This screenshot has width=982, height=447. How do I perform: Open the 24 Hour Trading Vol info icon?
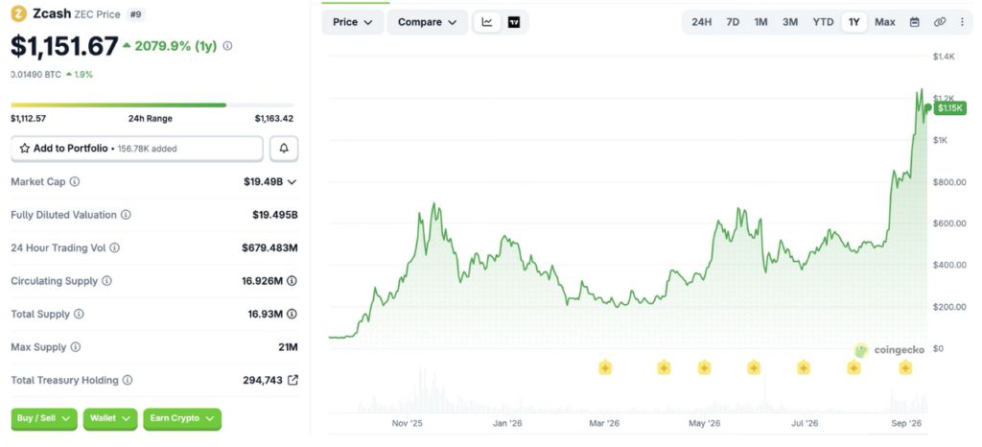[115, 247]
